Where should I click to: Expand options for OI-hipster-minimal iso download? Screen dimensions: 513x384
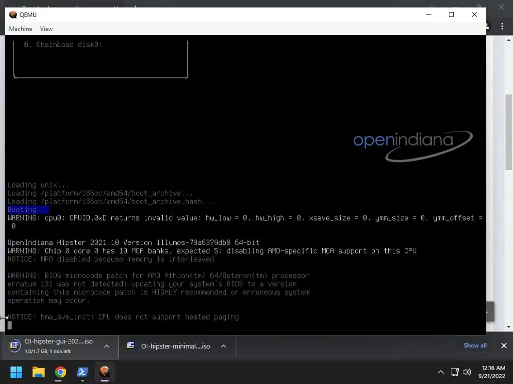click(223, 346)
